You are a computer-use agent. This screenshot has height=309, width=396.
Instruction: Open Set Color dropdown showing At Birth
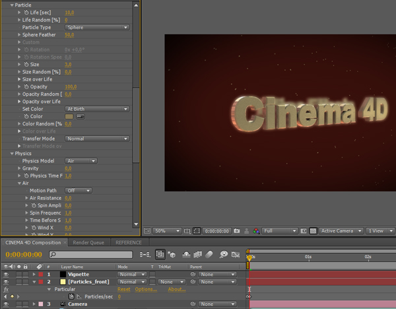(x=97, y=109)
